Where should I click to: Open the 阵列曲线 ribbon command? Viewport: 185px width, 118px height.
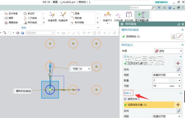(x=30, y=23)
